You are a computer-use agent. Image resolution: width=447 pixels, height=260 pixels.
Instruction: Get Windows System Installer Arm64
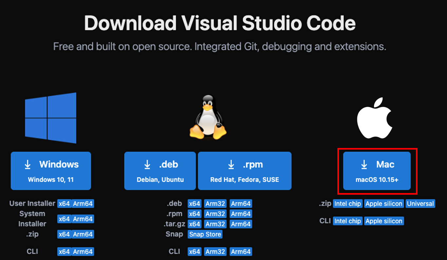(x=83, y=219)
